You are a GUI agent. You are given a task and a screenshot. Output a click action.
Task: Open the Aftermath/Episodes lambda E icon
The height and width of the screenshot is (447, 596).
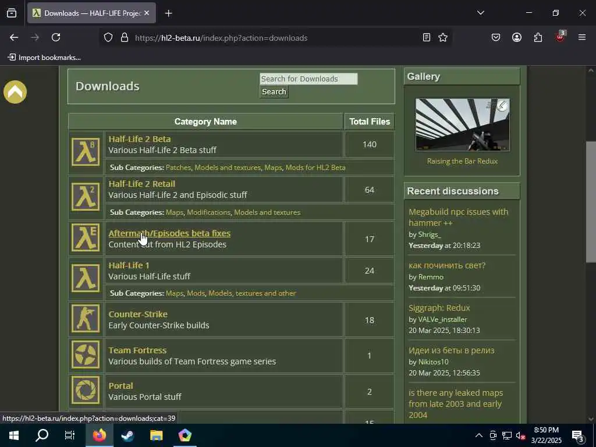[x=86, y=238]
